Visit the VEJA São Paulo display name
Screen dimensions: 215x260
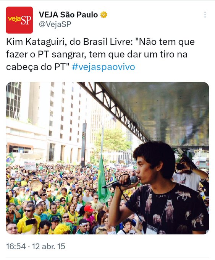tap(68, 15)
